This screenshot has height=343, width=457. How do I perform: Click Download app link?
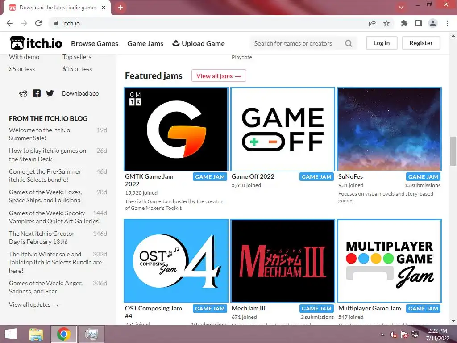[x=80, y=94]
